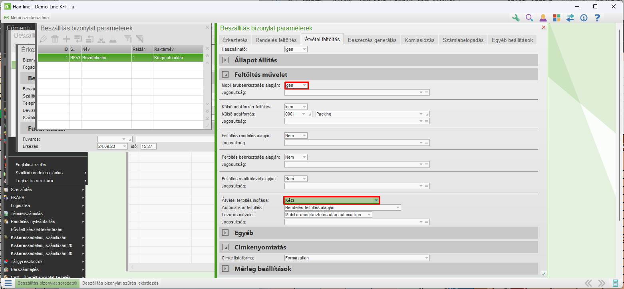624x289 pixels.
Task: Click the double left arrow in bottom bar
Action: tap(588, 283)
